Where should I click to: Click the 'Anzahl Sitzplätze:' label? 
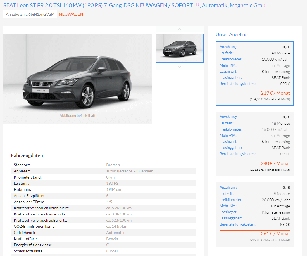pyautogui.click(x=29, y=196)
